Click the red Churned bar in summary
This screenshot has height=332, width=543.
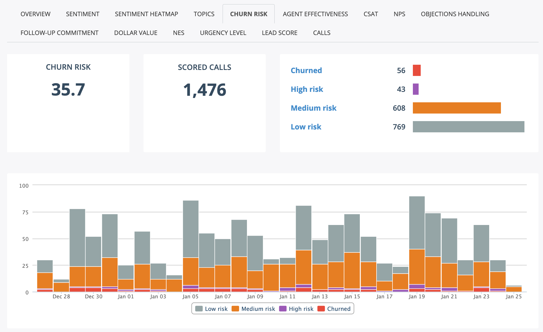coord(417,70)
